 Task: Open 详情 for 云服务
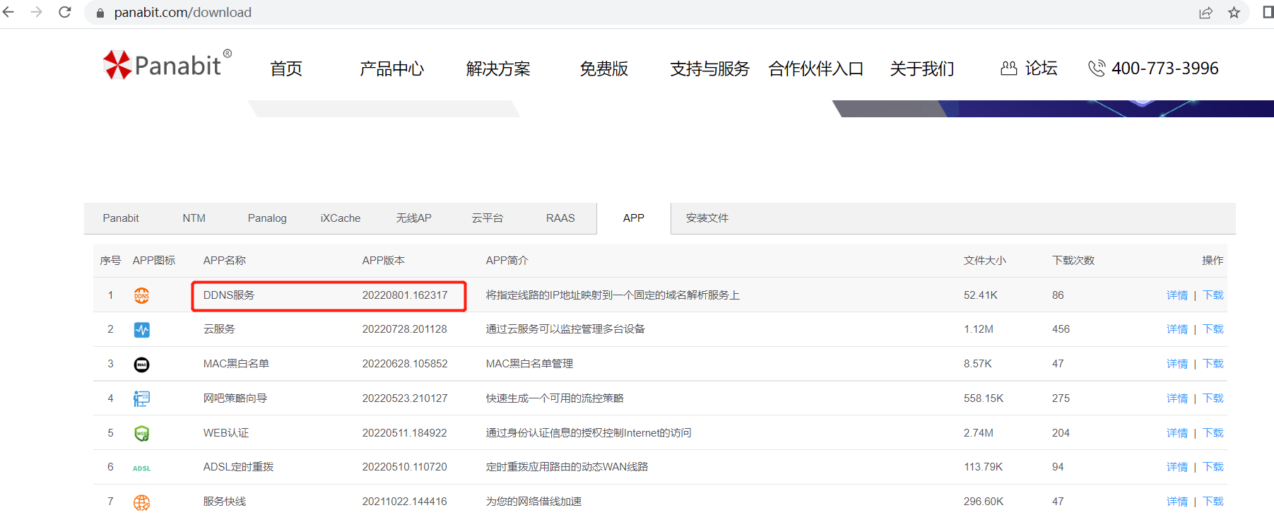[x=1177, y=329]
